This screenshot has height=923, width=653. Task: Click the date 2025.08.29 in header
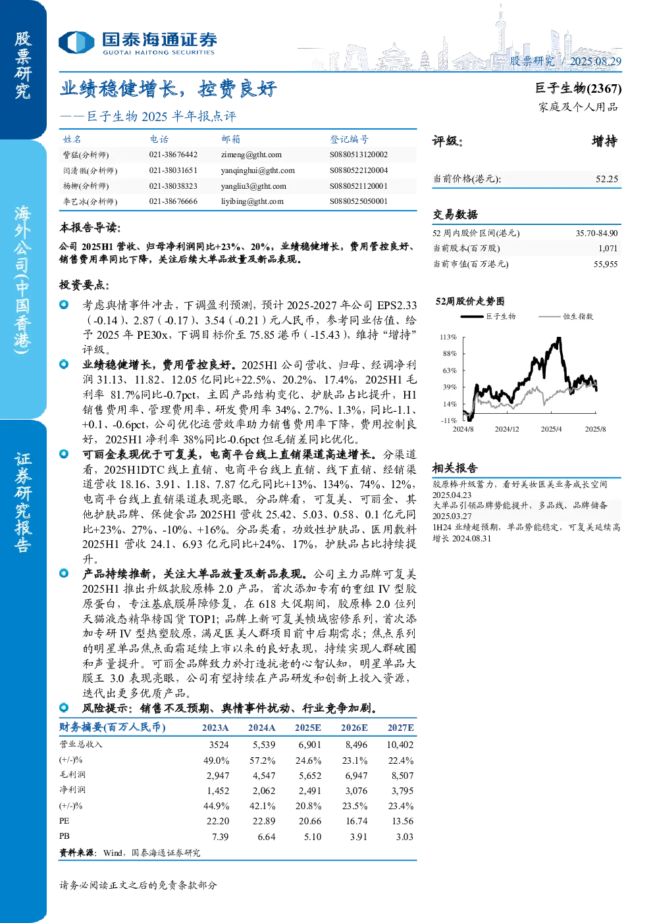tap(595, 61)
